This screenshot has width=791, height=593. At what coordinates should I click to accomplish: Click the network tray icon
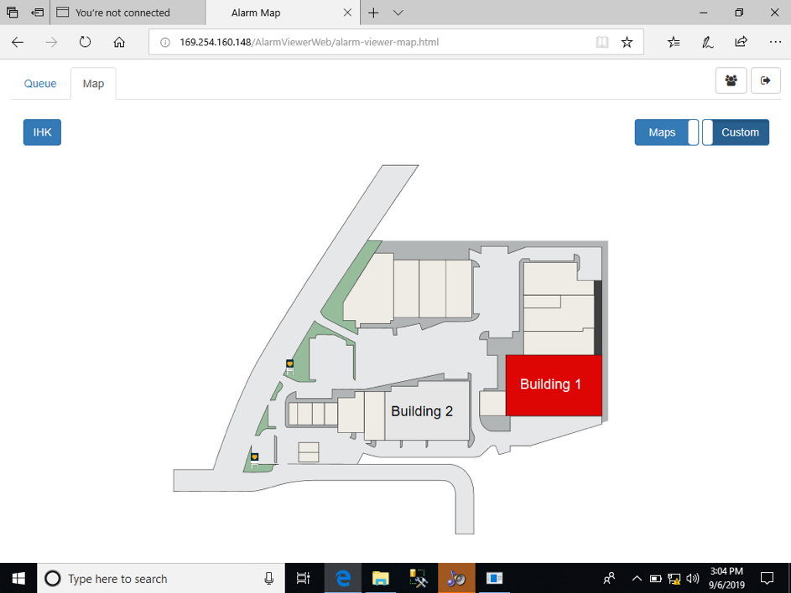(x=674, y=579)
